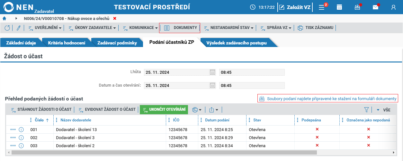Click the clock icon beside 13:17:22
This screenshot has width=403, height=161.
coord(253,7)
